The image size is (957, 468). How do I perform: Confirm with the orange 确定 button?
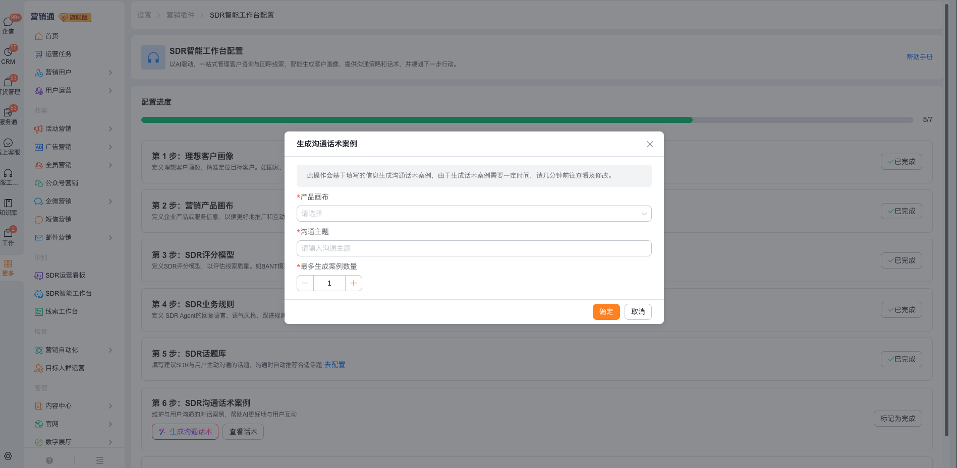pyautogui.click(x=606, y=312)
